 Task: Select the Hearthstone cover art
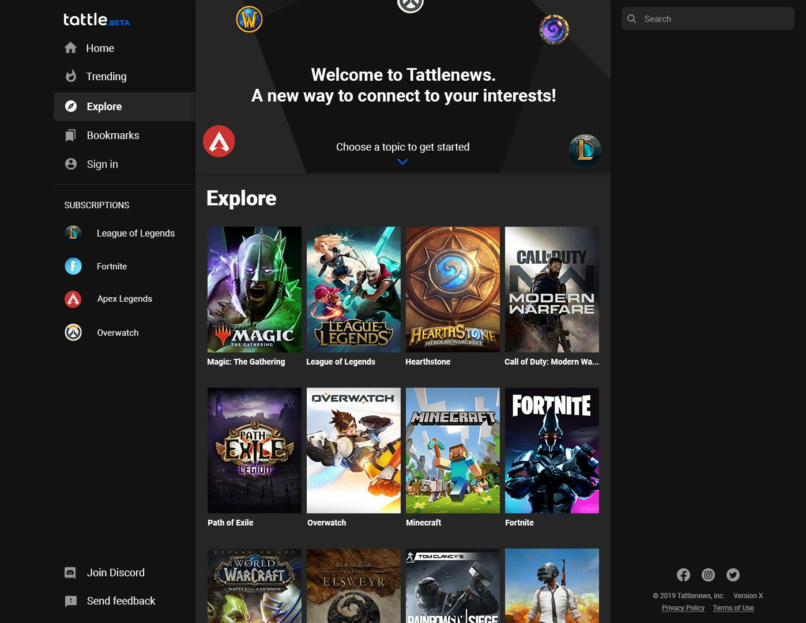(x=453, y=290)
